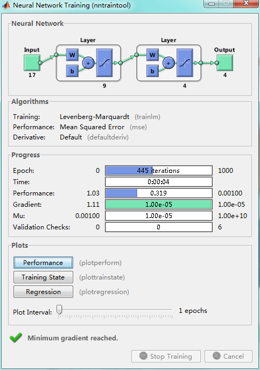Click the b bias block in the first Layer
The height and width of the screenshot is (370, 260).
[x=72, y=71]
